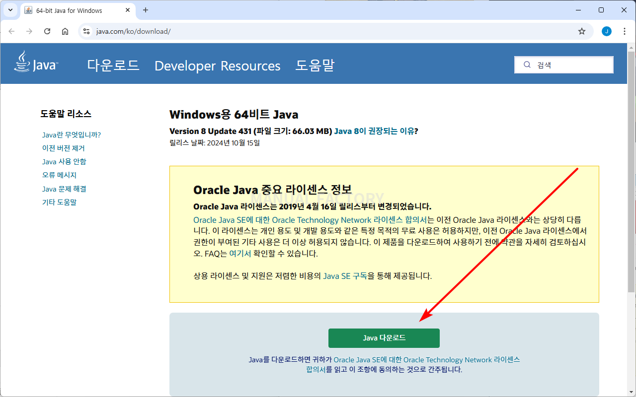Go to the browser home page icon
This screenshot has height=397, width=636.
tap(65, 31)
